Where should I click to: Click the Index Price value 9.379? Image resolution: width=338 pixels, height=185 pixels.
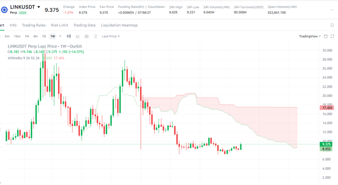coord(83,12)
